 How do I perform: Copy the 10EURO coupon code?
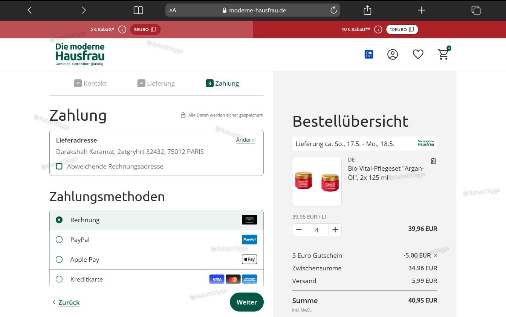coord(402,29)
